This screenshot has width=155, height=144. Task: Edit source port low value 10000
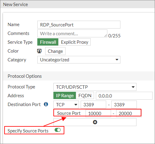tap(98, 113)
